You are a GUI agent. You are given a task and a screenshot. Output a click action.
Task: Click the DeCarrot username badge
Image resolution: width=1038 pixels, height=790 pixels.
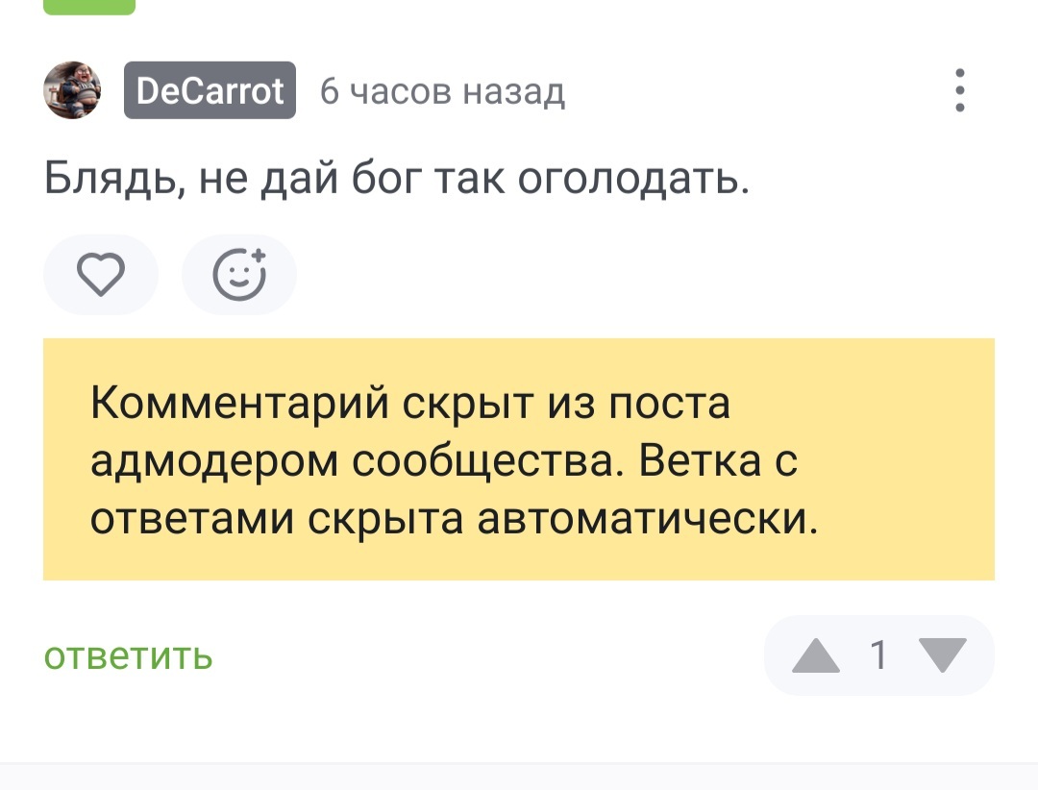pyautogui.click(x=210, y=91)
